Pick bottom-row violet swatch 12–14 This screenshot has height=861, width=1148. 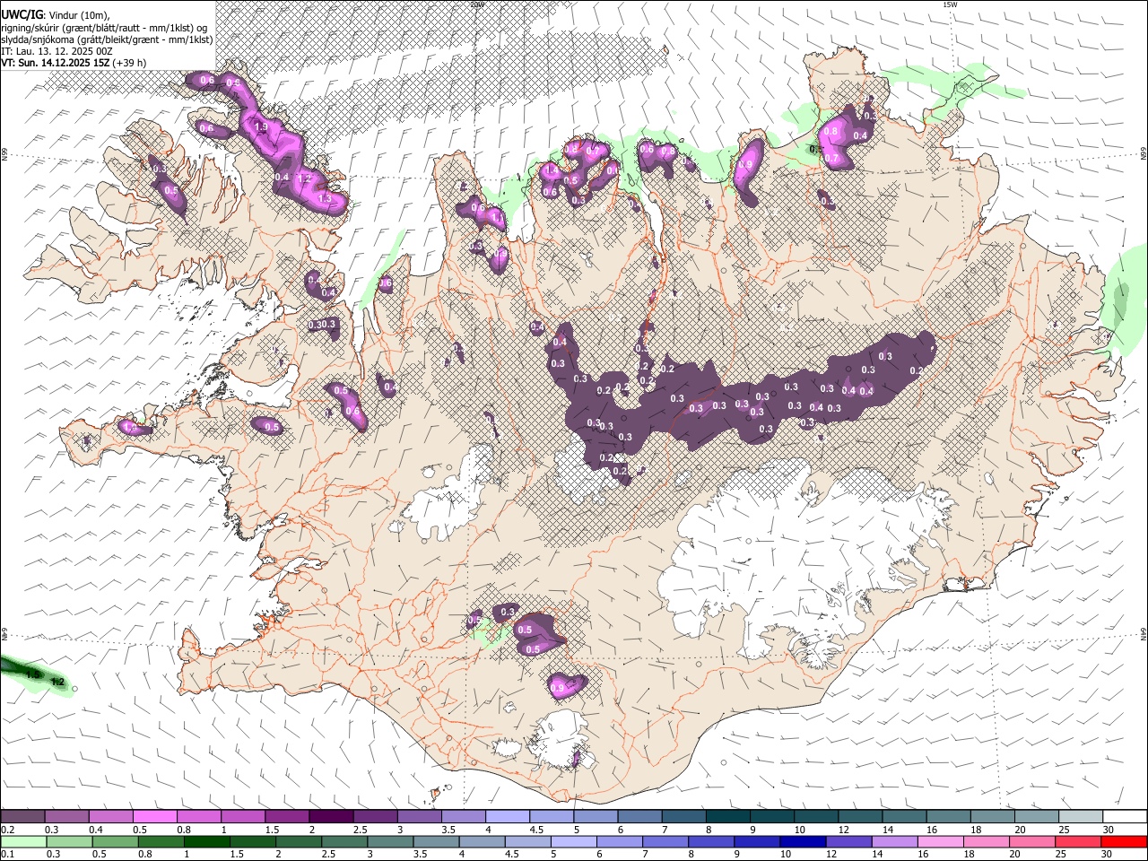(x=848, y=842)
